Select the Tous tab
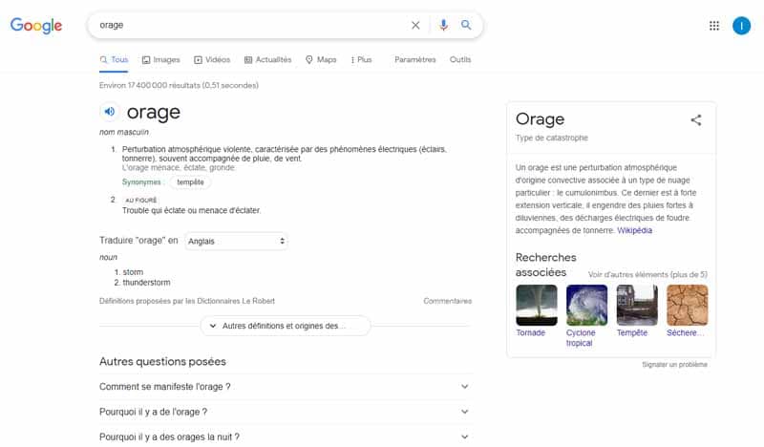 click(x=114, y=59)
